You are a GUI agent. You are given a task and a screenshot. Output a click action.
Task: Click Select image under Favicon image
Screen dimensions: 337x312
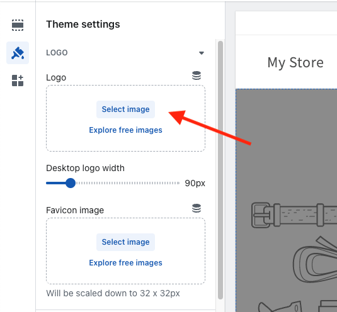click(x=125, y=242)
